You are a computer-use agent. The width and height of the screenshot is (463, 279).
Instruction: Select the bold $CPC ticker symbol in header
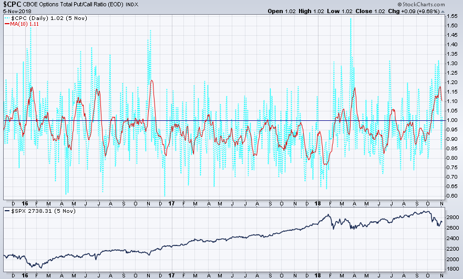coord(11,4)
